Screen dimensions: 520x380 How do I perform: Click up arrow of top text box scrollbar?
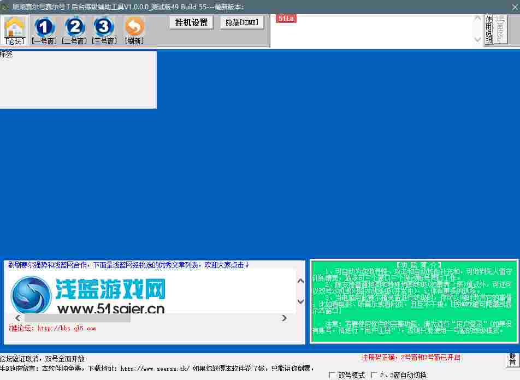tap(477, 19)
